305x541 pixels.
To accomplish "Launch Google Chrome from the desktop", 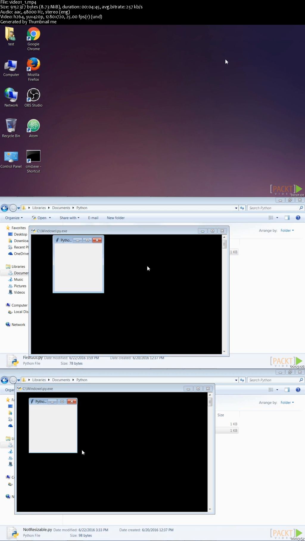I will click(33, 39).
